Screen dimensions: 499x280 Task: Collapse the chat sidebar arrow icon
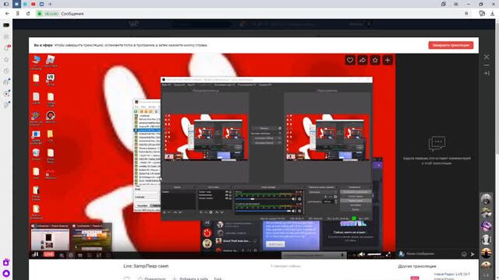tap(487, 73)
